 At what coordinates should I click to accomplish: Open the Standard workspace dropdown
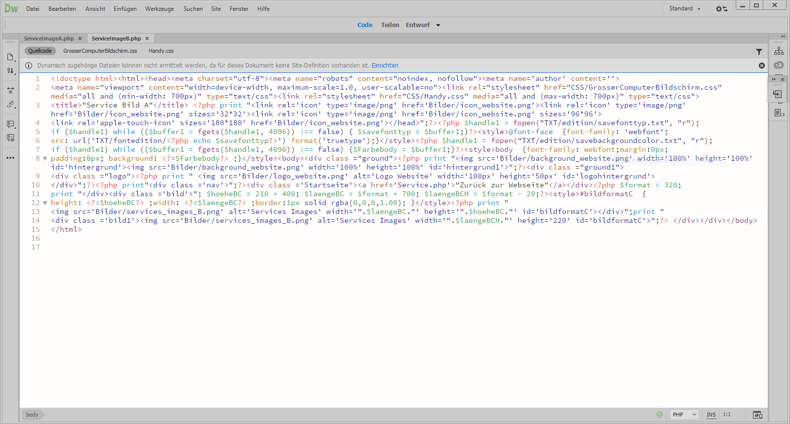tap(685, 8)
